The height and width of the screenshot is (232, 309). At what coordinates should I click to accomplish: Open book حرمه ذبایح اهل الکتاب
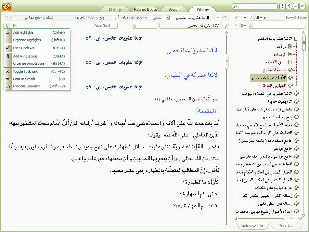click(x=273, y=188)
